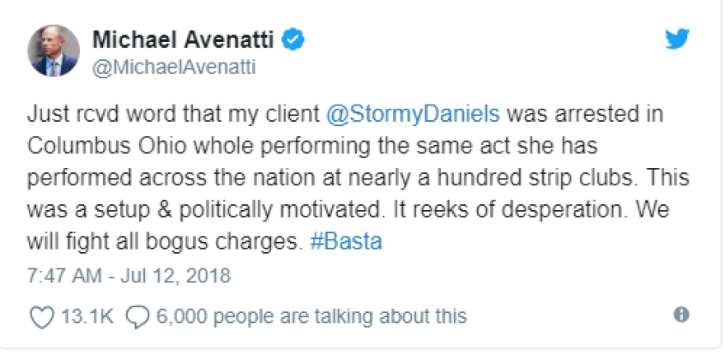This screenshot has width=725, height=355.
Task: Click the reply speech bubble icon
Action: 139,315
